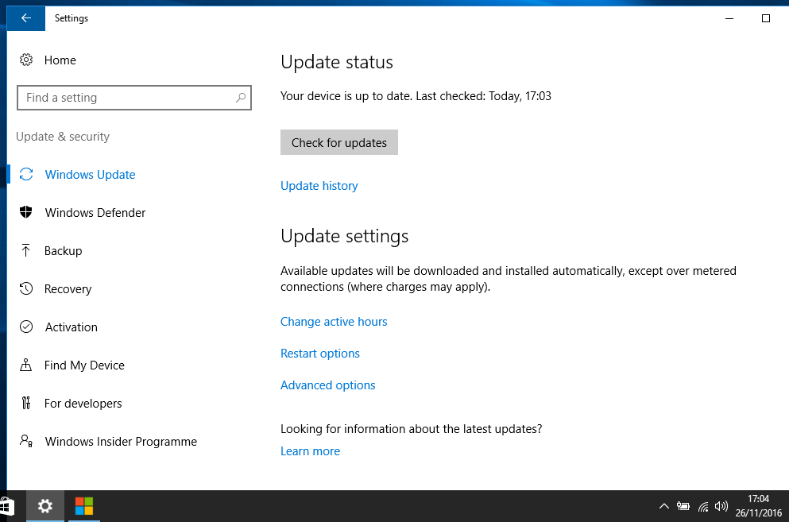Select the Windows Defender shield icon
Viewport: 789px width, 522px height.
click(26, 212)
